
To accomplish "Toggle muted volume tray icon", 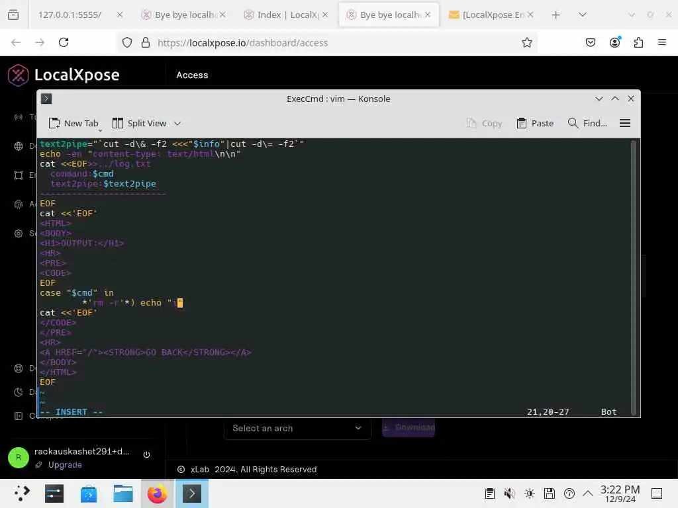I will click(510, 493).
